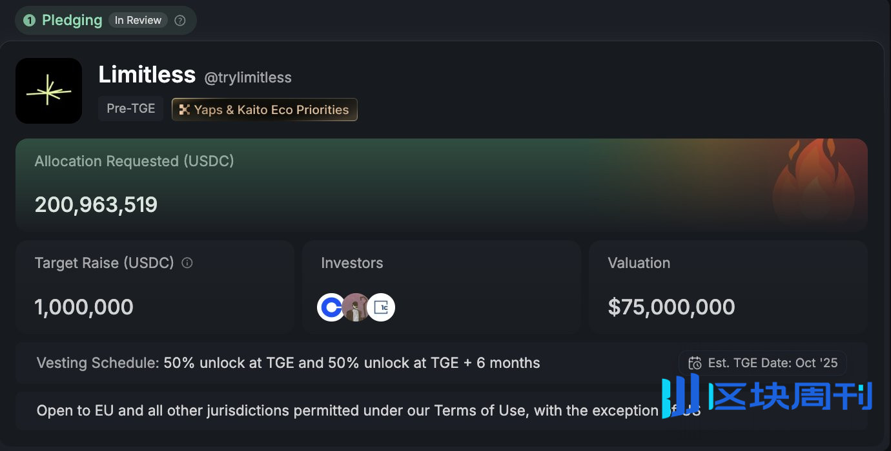Click the Vesting Schedule row text

click(289, 363)
